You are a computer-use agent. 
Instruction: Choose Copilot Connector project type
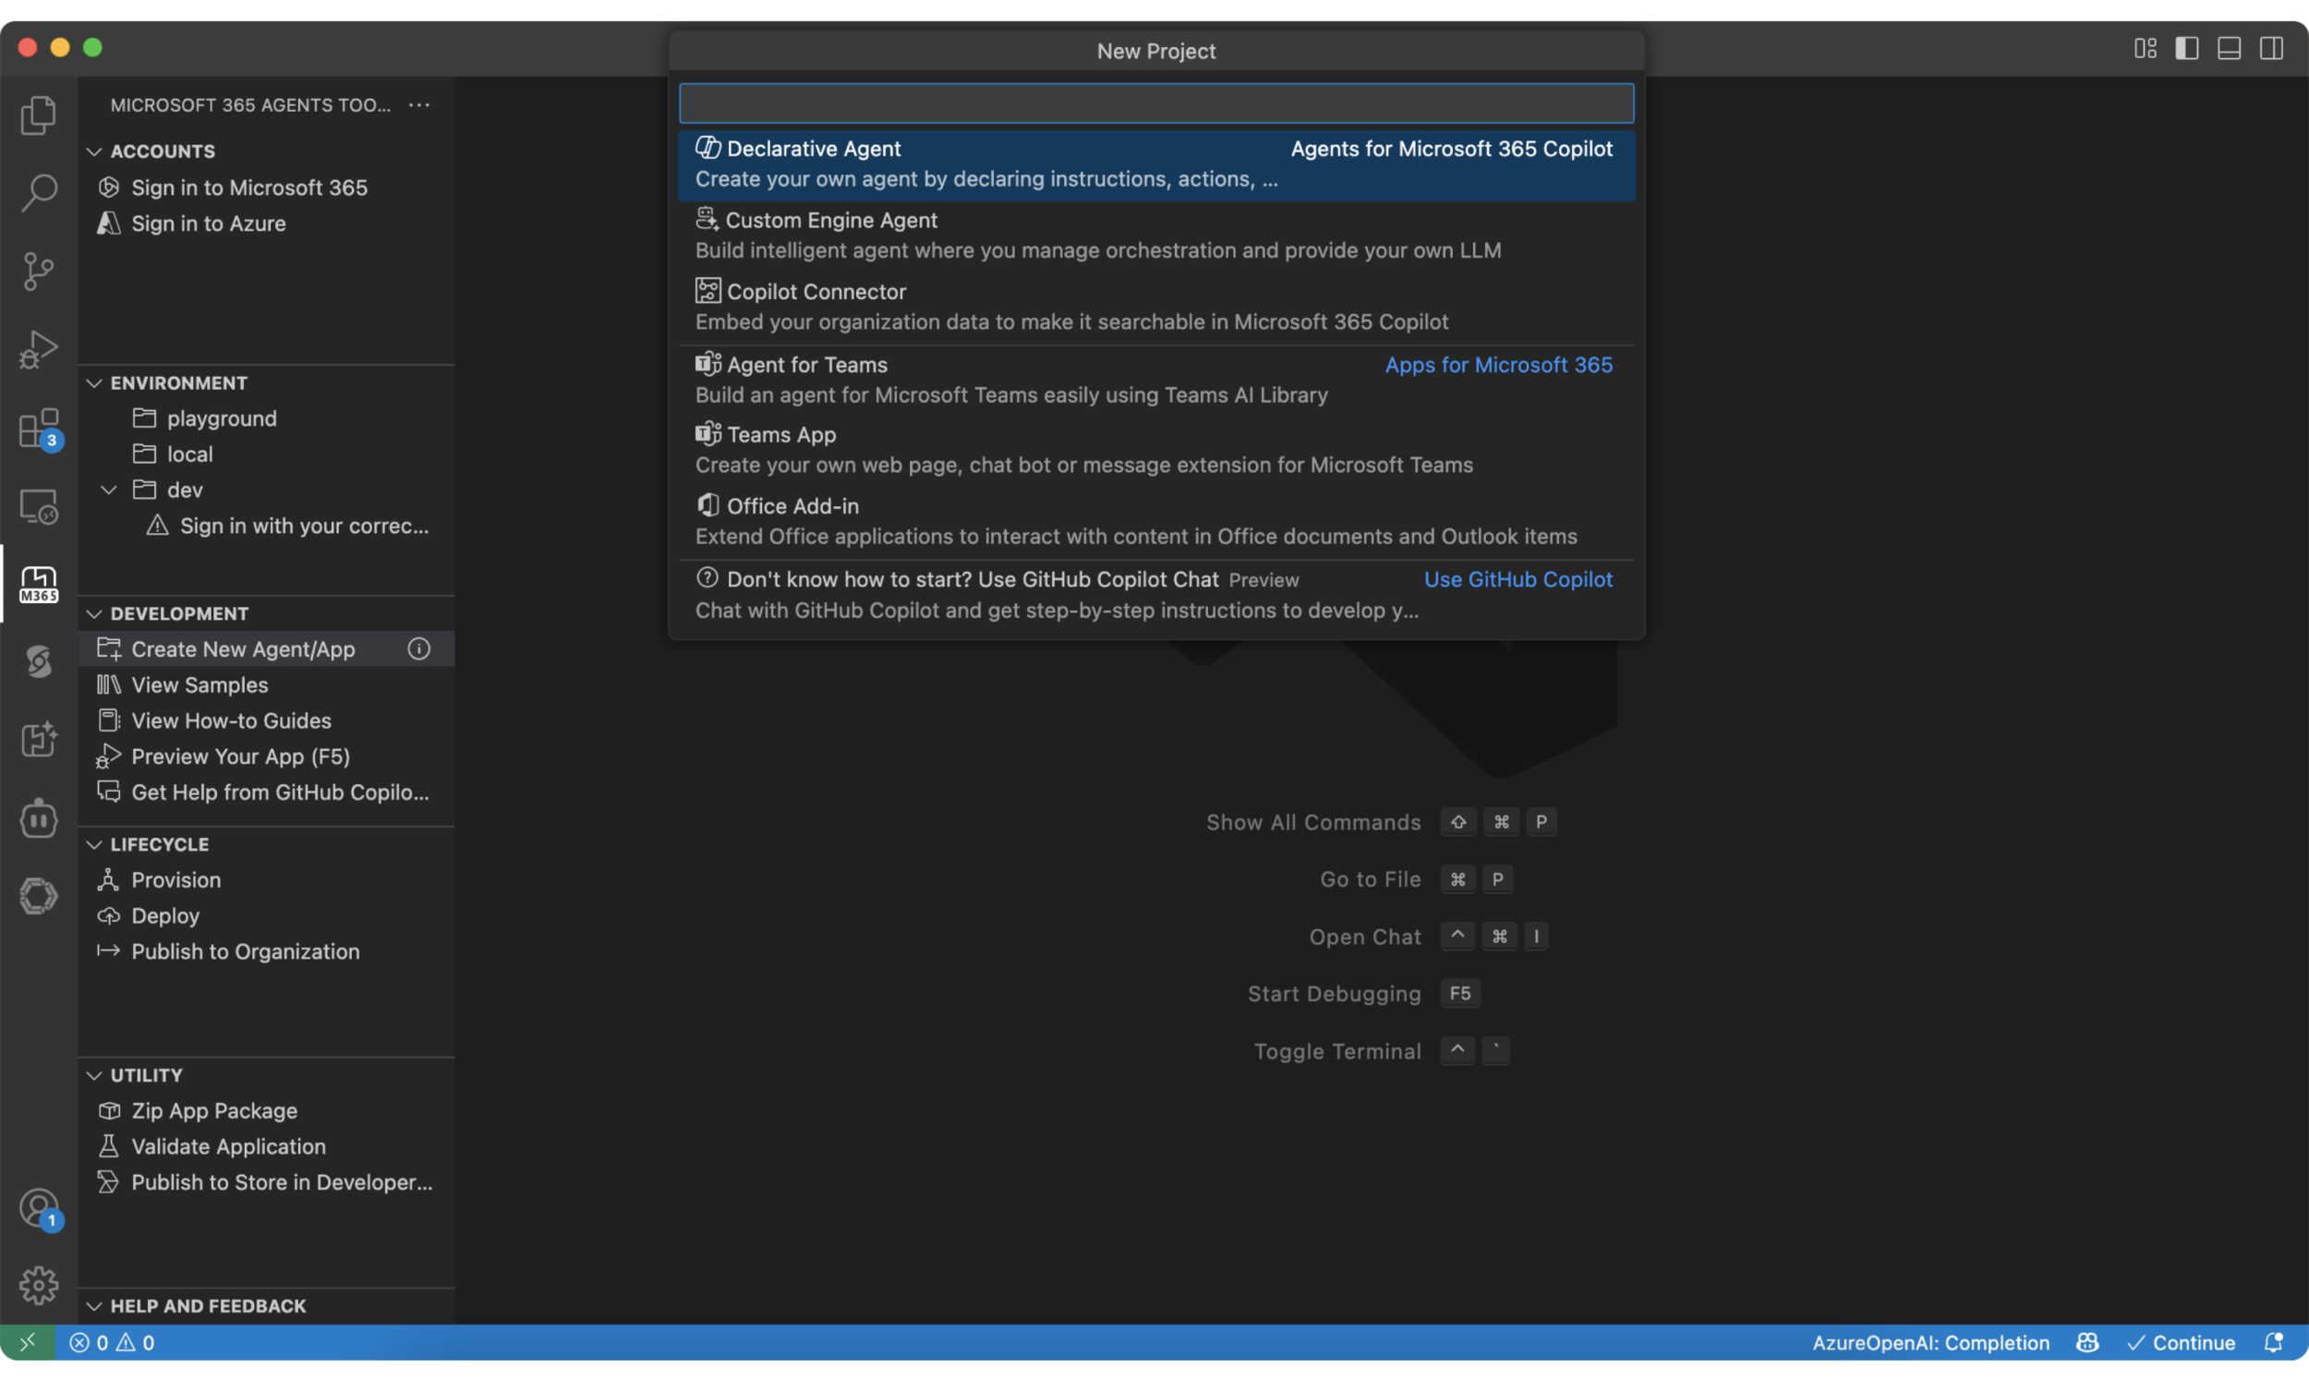[1156, 308]
